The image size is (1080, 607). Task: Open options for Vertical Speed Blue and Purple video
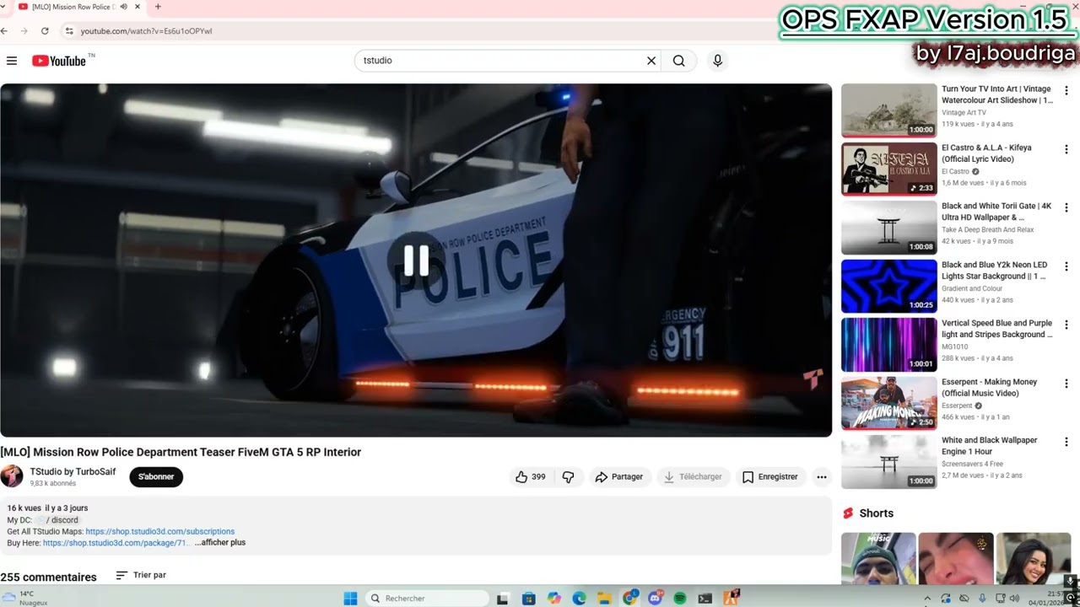click(x=1066, y=325)
